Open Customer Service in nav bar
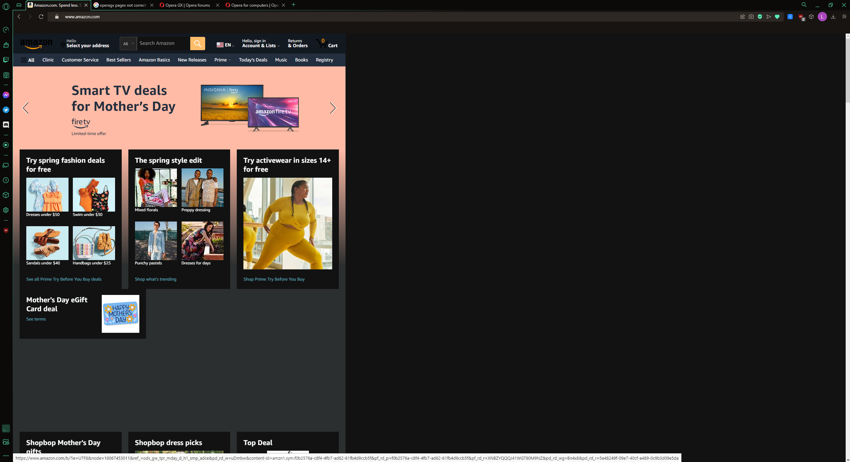 [x=80, y=60]
